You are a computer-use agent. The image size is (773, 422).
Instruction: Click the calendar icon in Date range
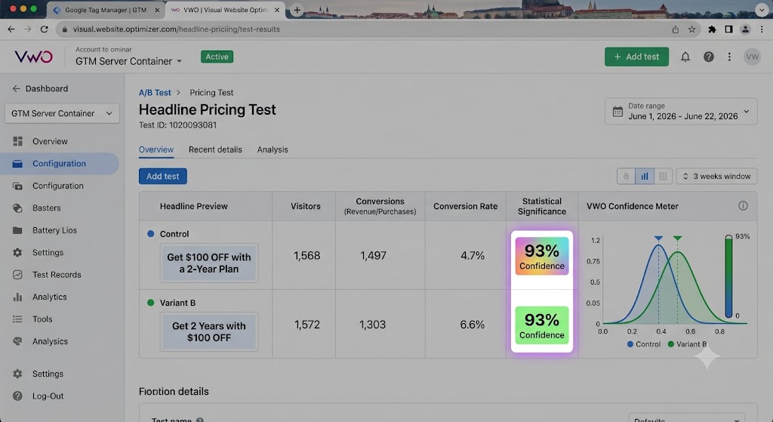pos(617,112)
